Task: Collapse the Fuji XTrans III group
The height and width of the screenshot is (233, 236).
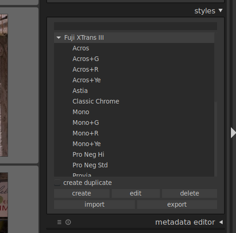Action: pyautogui.click(x=59, y=37)
